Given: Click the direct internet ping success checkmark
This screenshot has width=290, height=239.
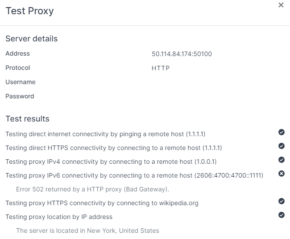Looking at the screenshot, I should click(282, 132).
